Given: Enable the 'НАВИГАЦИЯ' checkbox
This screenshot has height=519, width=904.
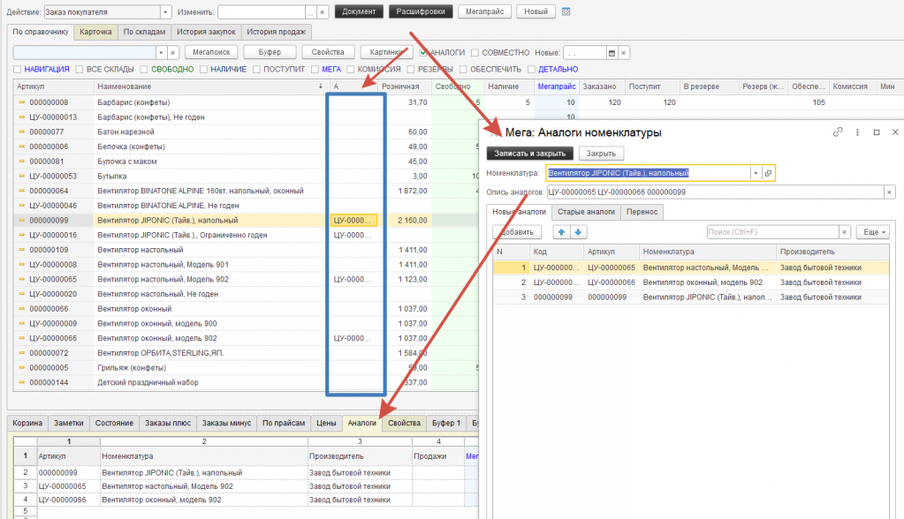Looking at the screenshot, I should coord(18,69).
